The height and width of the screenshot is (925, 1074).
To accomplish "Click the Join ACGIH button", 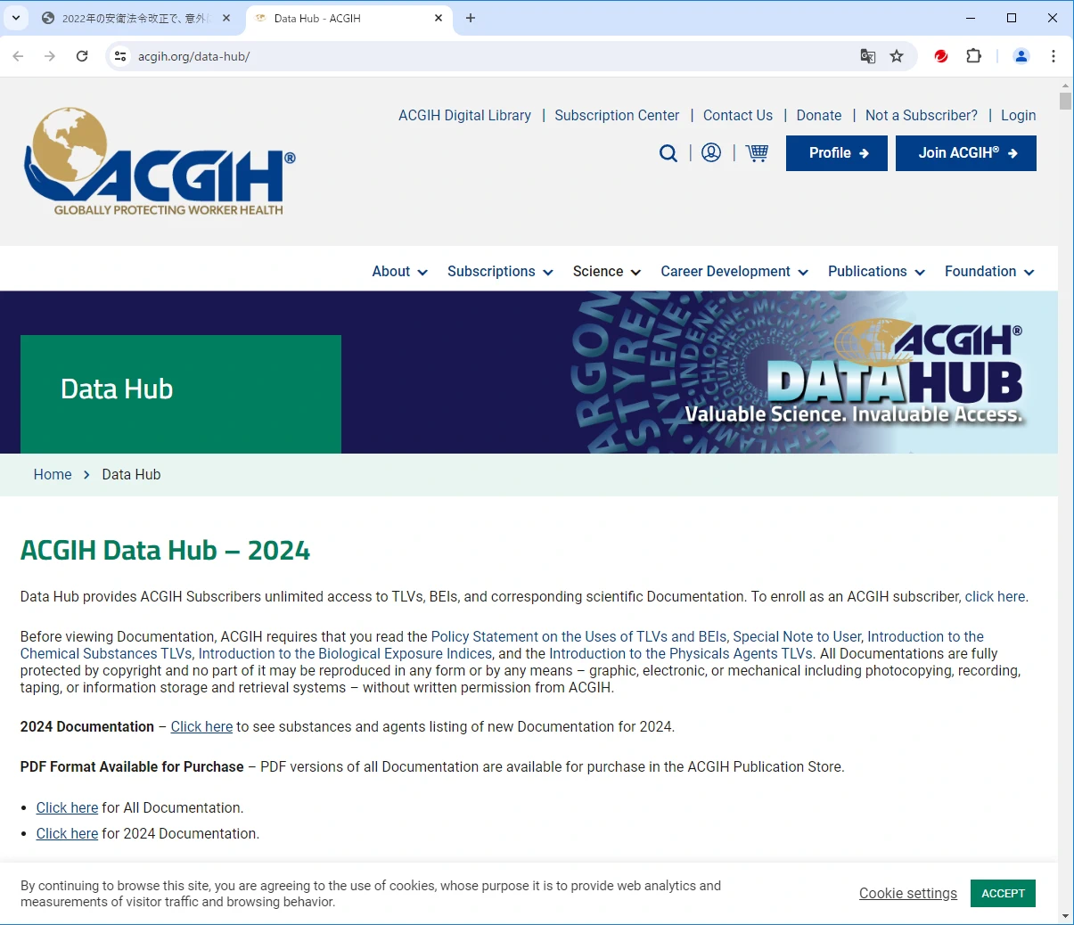I will (x=965, y=153).
